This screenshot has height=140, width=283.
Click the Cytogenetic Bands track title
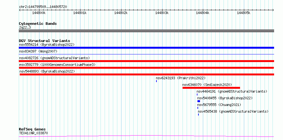point(38,24)
